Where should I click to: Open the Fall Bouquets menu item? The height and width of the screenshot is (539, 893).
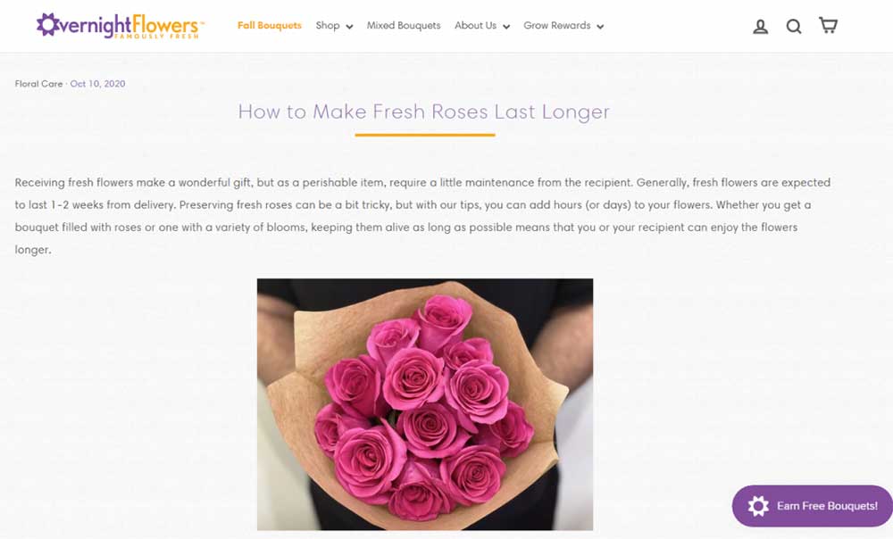pos(270,26)
